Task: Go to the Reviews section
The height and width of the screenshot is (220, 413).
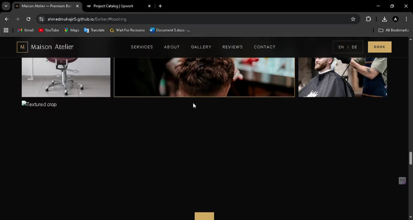Action: pos(233,47)
